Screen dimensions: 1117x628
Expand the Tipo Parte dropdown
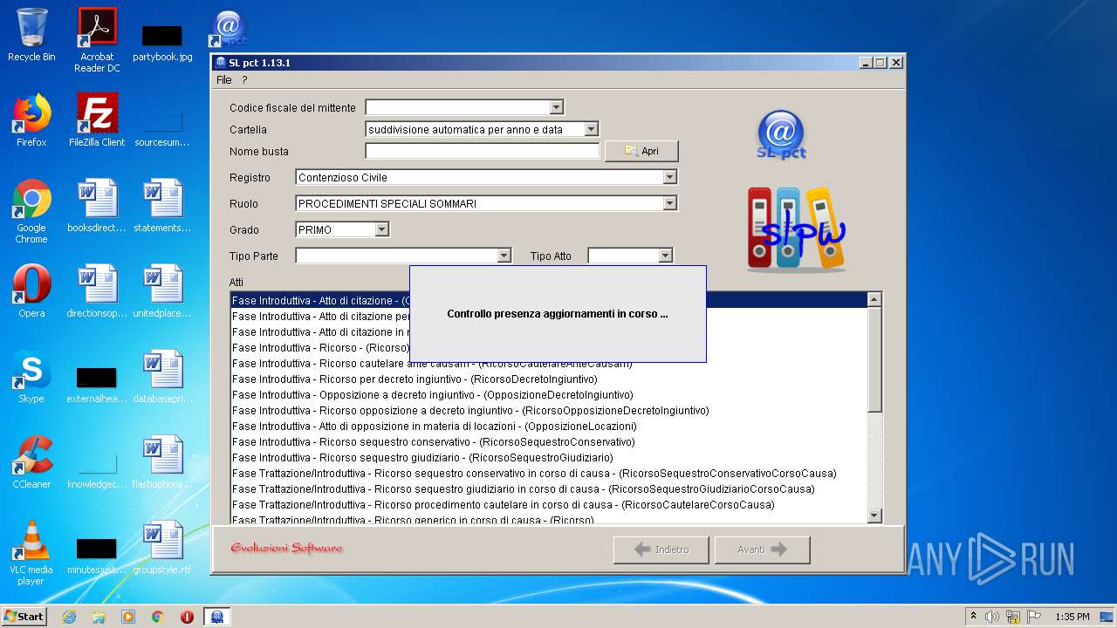click(504, 256)
